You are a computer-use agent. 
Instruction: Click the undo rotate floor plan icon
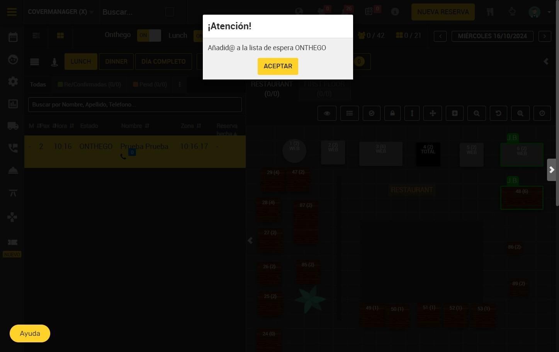pyautogui.click(x=498, y=113)
